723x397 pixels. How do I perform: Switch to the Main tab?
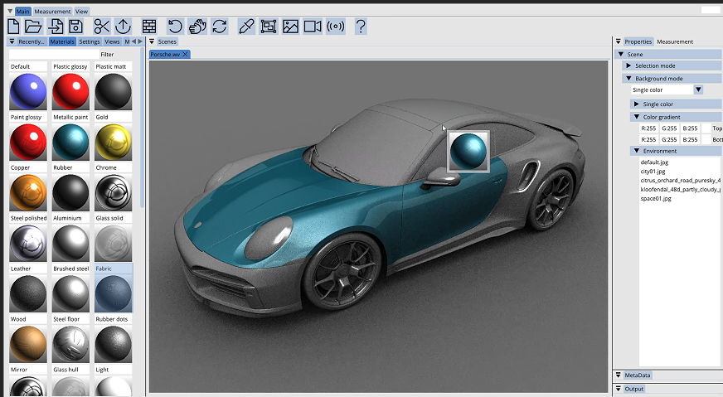[22, 11]
